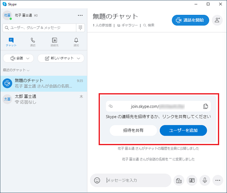
Task: Open the three-dot menu beside the profile name
Action: 80,15
